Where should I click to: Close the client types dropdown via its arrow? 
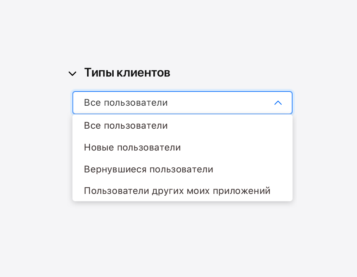pos(278,103)
